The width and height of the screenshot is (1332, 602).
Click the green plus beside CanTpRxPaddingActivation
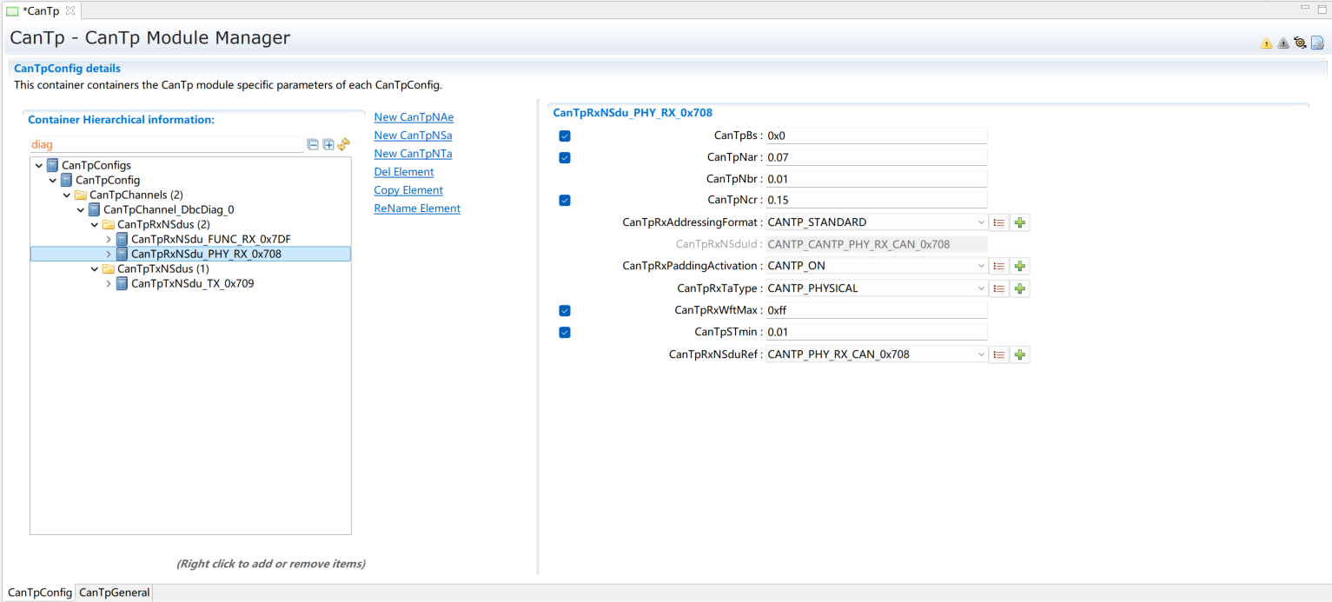coord(1020,267)
